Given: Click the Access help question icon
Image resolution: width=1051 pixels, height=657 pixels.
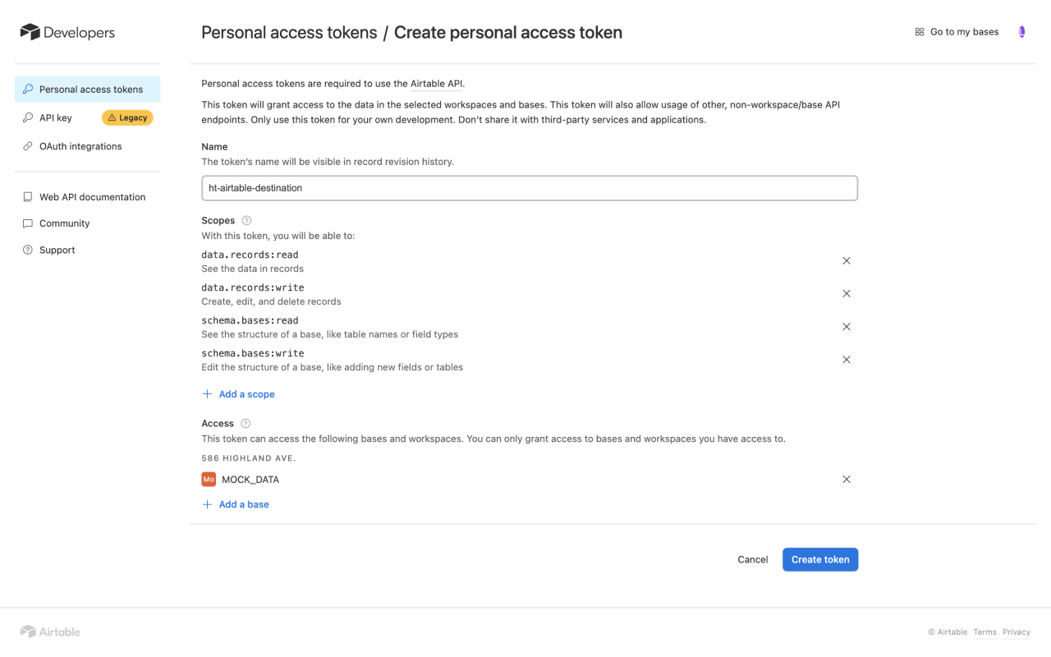Looking at the screenshot, I should [x=246, y=424].
